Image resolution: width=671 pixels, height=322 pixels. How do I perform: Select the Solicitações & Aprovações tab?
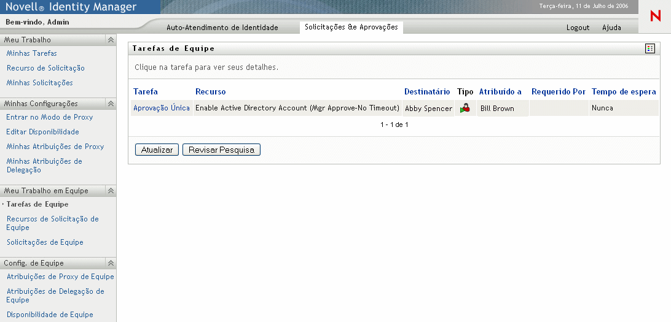351,27
